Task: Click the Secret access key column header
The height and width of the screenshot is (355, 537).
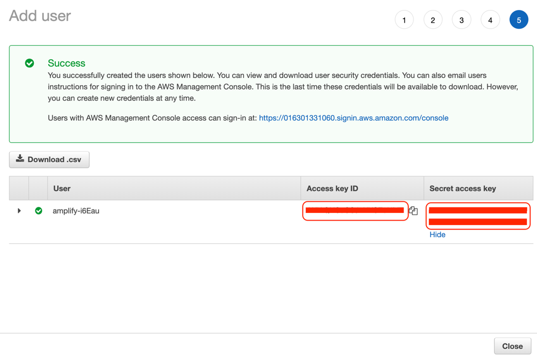Action: 478,188
